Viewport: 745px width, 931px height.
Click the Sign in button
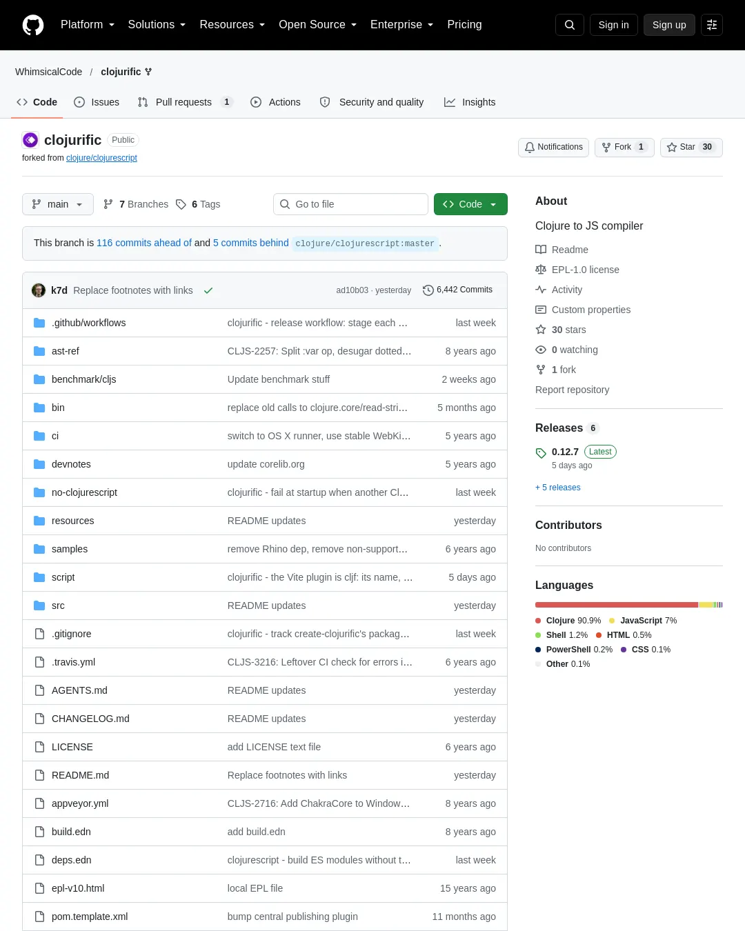click(614, 25)
